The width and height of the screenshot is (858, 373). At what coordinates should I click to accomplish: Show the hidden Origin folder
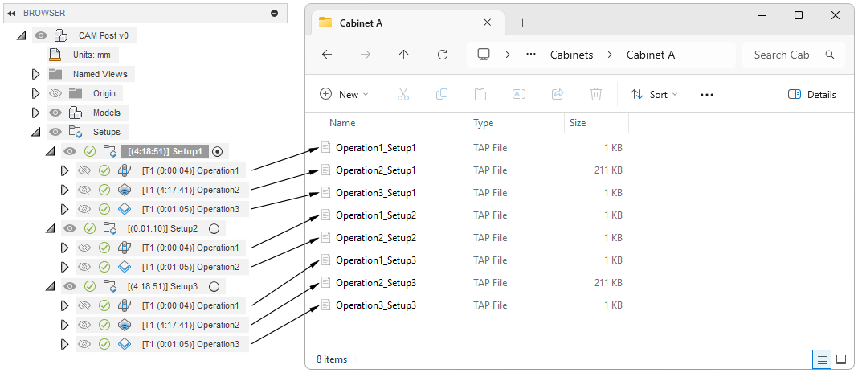pos(55,93)
